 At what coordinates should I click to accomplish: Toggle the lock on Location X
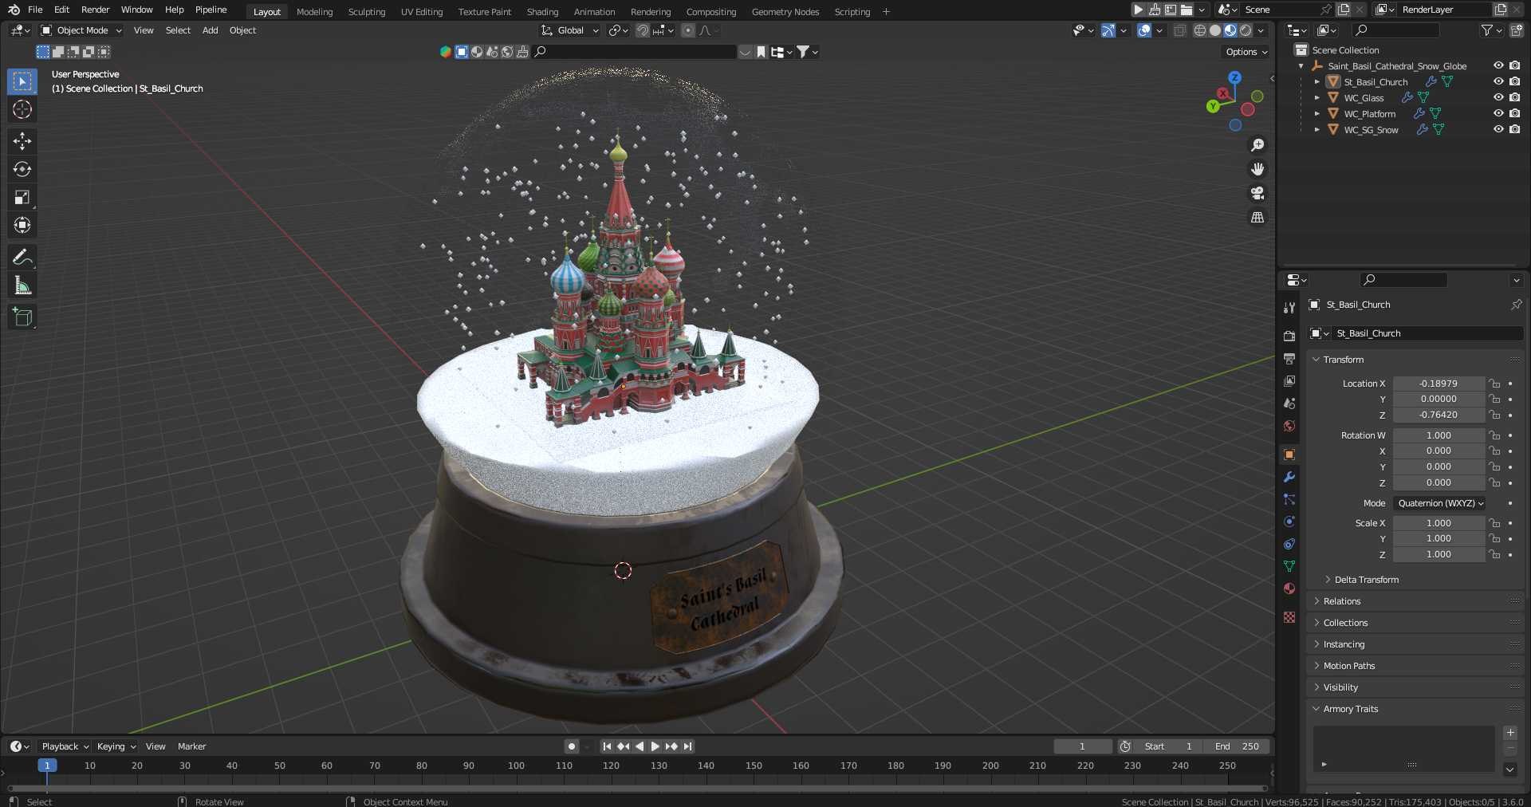(x=1494, y=384)
